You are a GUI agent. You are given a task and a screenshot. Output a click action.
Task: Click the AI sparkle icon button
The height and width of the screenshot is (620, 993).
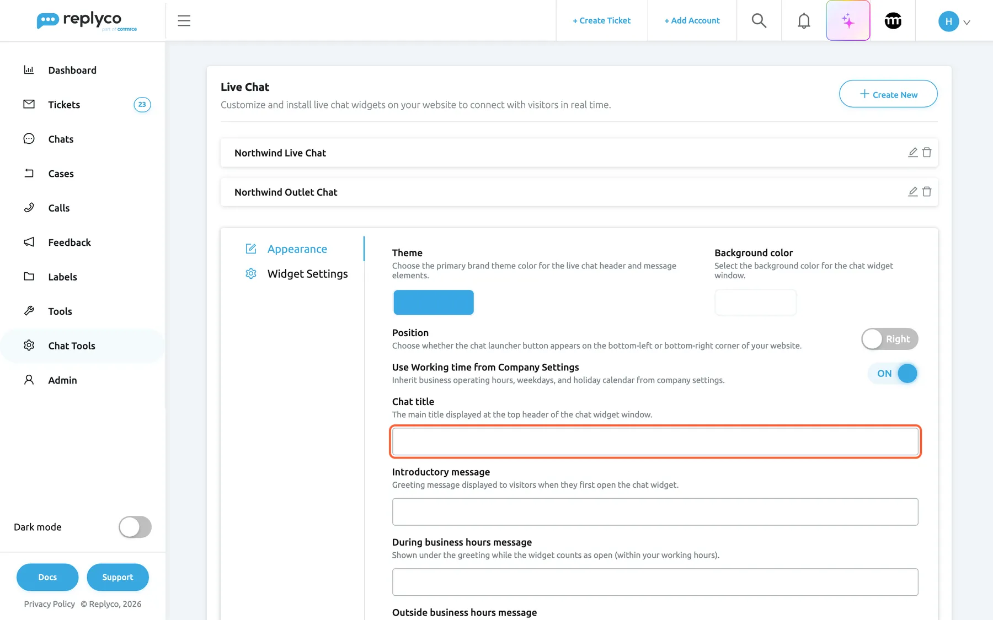(848, 20)
